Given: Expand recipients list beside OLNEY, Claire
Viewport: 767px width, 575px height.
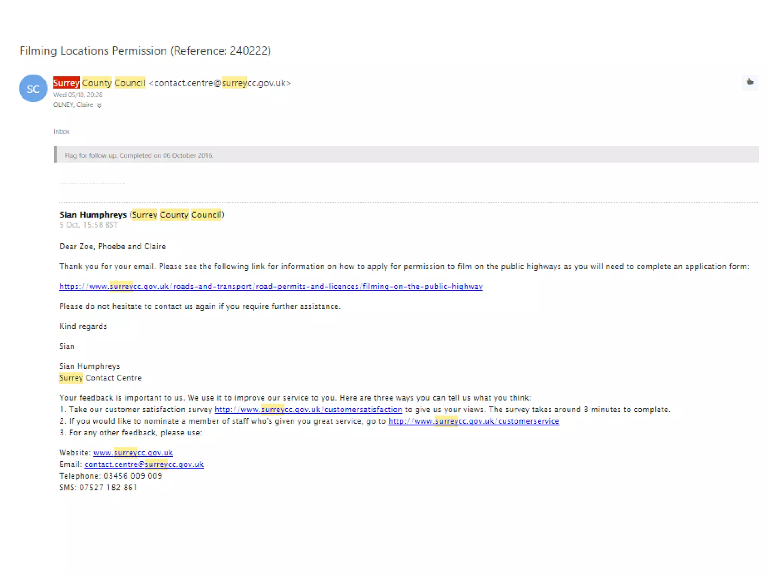Looking at the screenshot, I should point(99,106).
